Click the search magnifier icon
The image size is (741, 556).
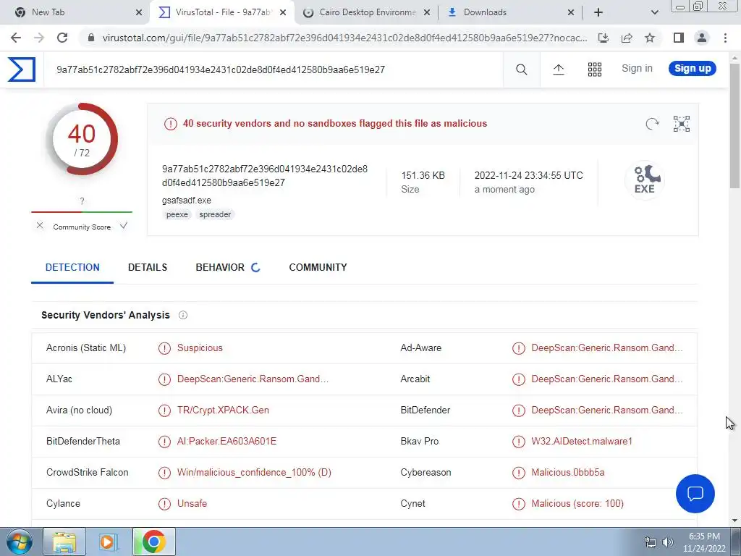pyautogui.click(x=521, y=69)
